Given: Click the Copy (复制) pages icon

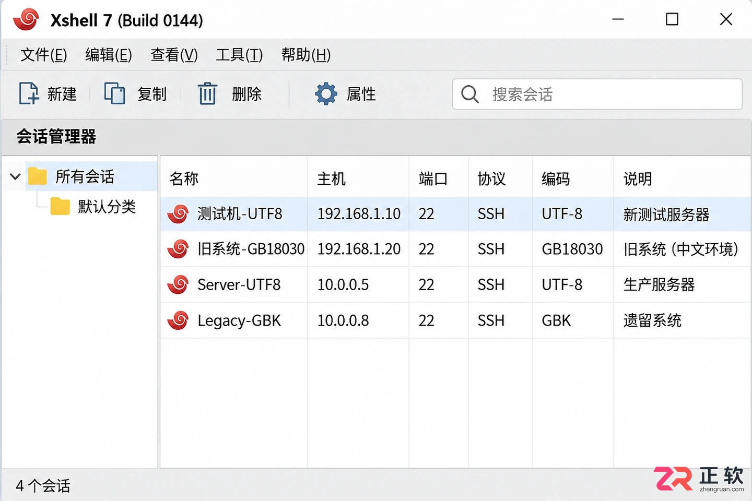Looking at the screenshot, I should coord(115,94).
